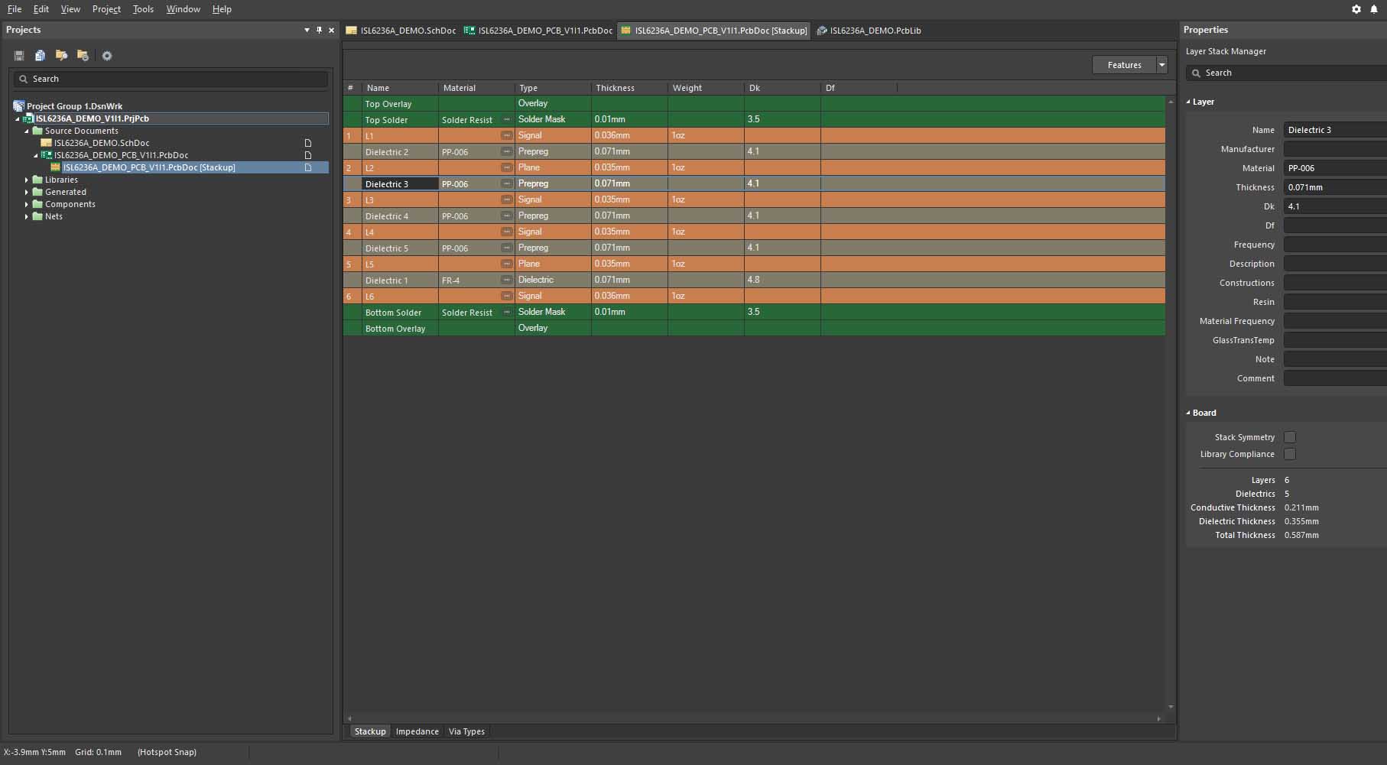Click the save icon in Projects toolbar
Image resolution: width=1387 pixels, height=765 pixels.
[x=19, y=56]
